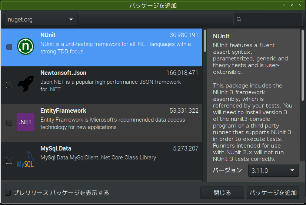Click the バージョン label
Image resolution: width=306 pixels, height=205 pixels.
coord(227,170)
